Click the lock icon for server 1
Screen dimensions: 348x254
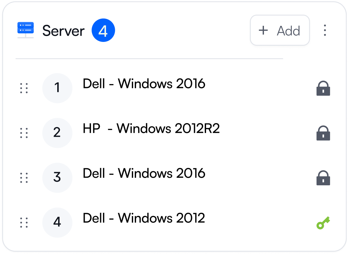click(x=323, y=88)
